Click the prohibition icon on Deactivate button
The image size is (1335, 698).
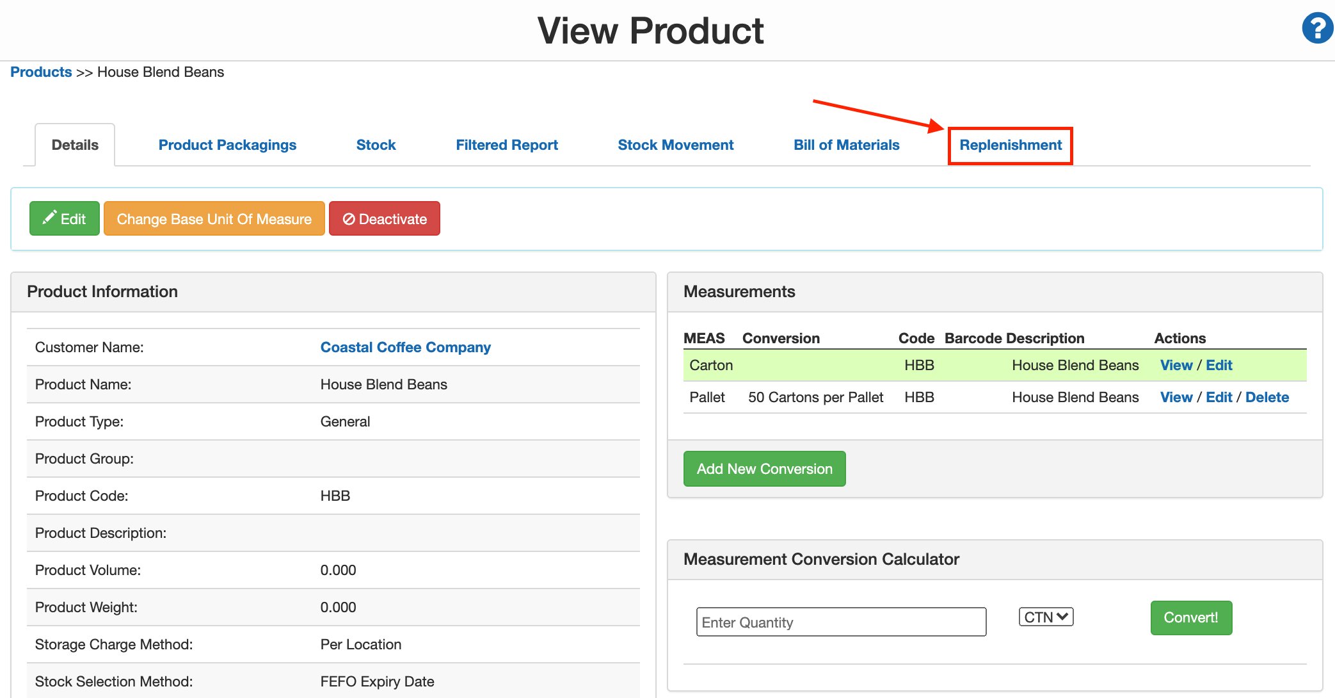pyautogui.click(x=349, y=218)
